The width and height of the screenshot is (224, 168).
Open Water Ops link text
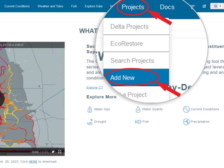pyautogui.click(x=102, y=109)
